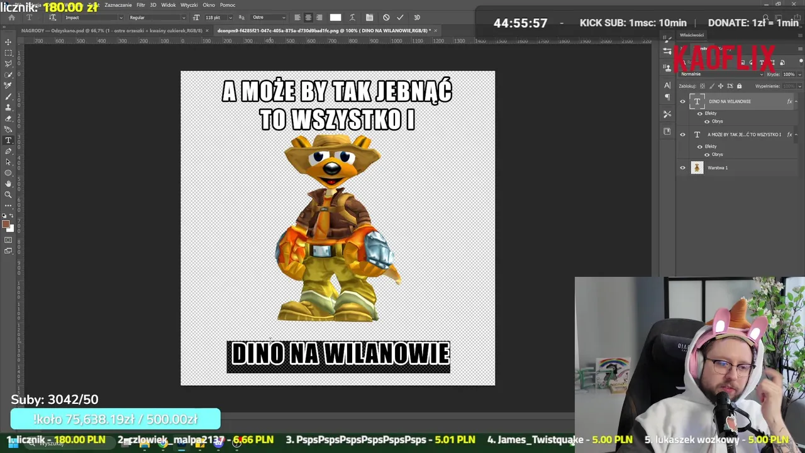
Task: Toggle lock all padlock icon
Action: (739, 86)
